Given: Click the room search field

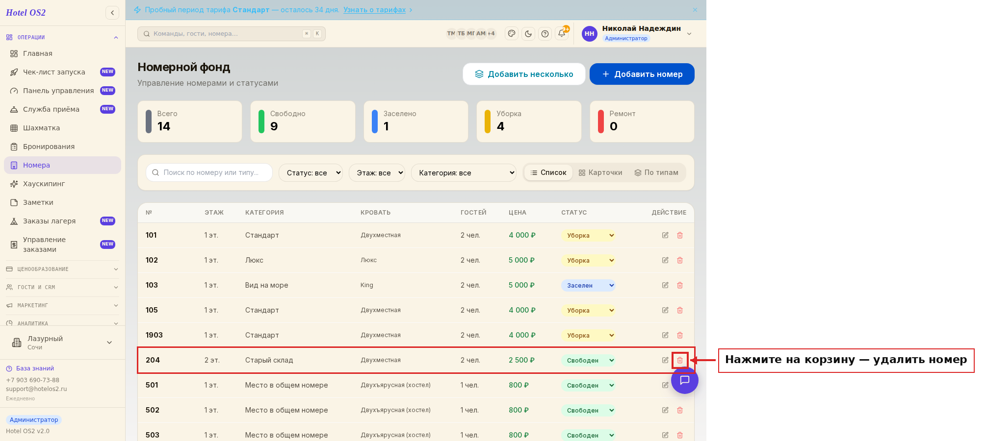Looking at the screenshot, I should pos(209,172).
